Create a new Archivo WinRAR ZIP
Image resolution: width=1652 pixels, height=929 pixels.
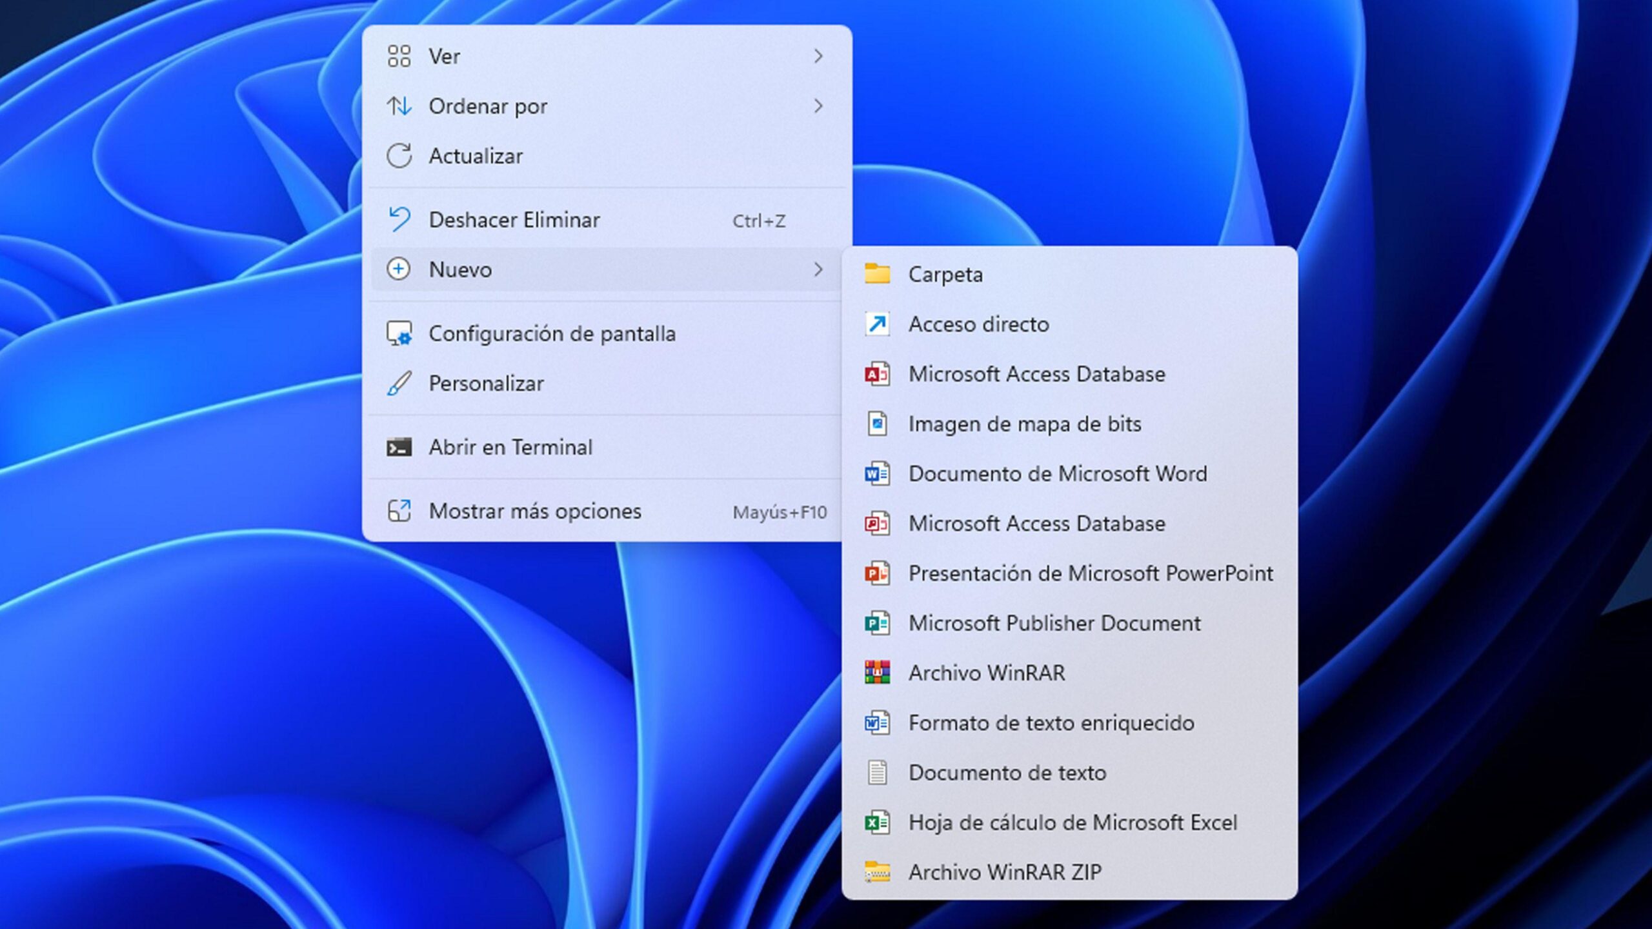(x=1069, y=872)
